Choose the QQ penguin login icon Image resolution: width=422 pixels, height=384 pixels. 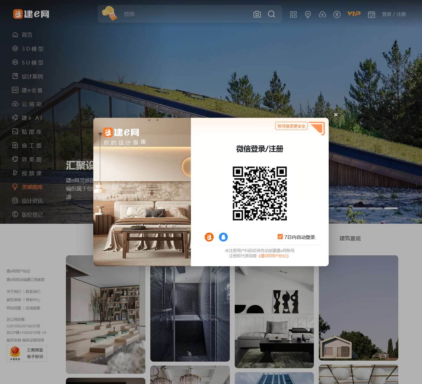pyautogui.click(x=223, y=237)
